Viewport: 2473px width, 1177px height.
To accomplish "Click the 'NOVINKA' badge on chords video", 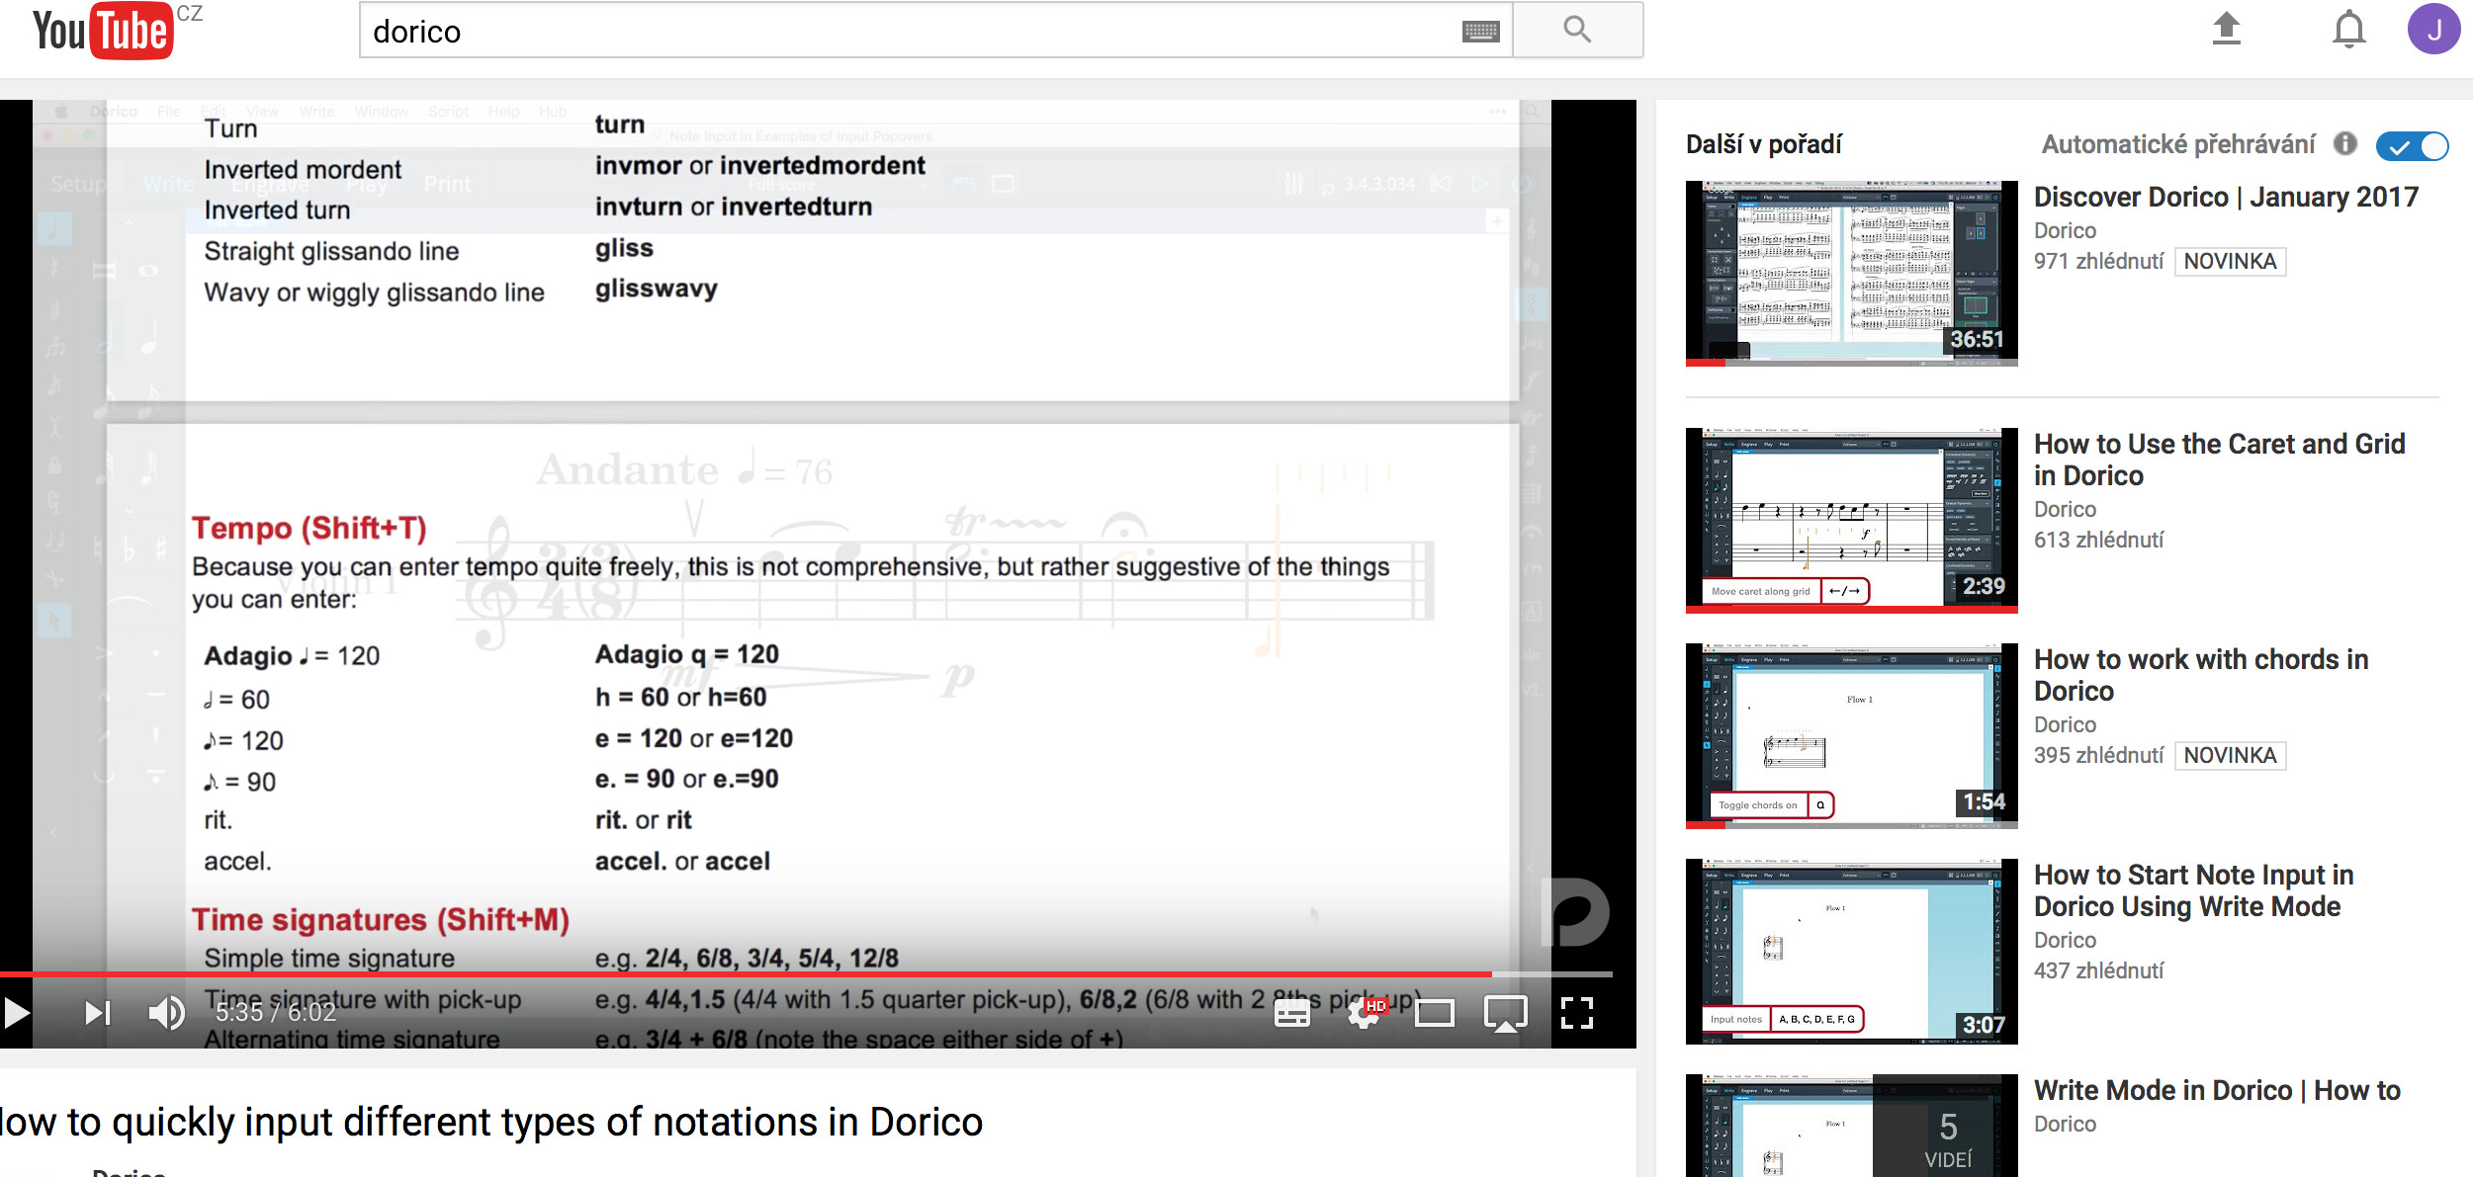I will 2230,755.
